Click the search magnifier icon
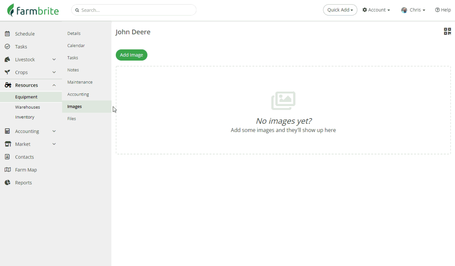The image size is (455, 266). (x=77, y=10)
